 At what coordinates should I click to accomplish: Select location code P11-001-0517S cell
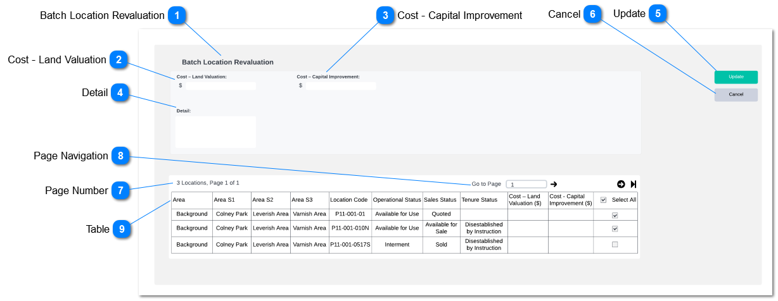(350, 245)
